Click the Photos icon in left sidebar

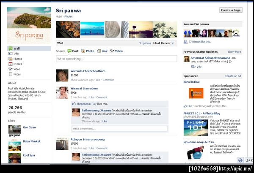click(x=10, y=59)
